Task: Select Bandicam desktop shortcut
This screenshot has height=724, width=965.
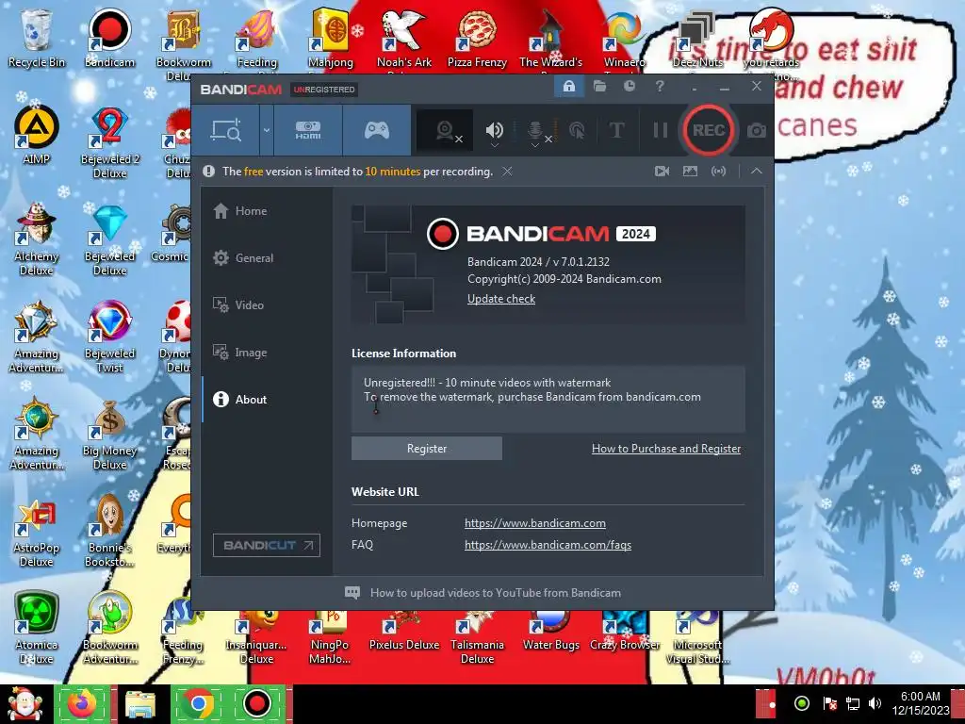Action: 109,38
